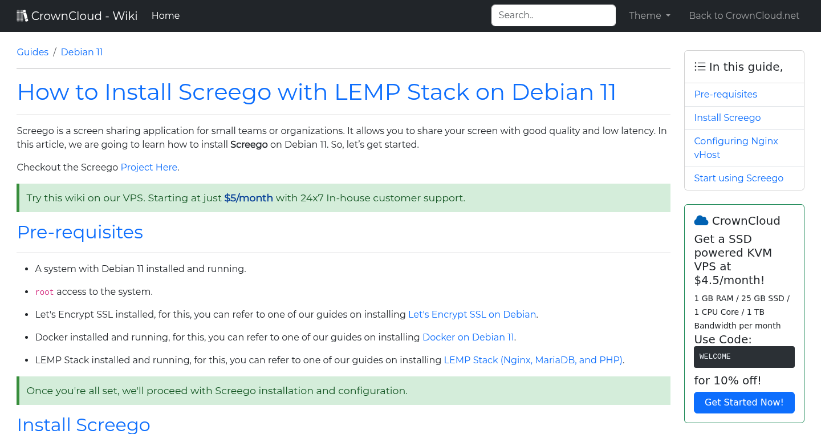Click the CrownCloud - Wiki brand title
821x434 pixels.
[x=84, y=16]
